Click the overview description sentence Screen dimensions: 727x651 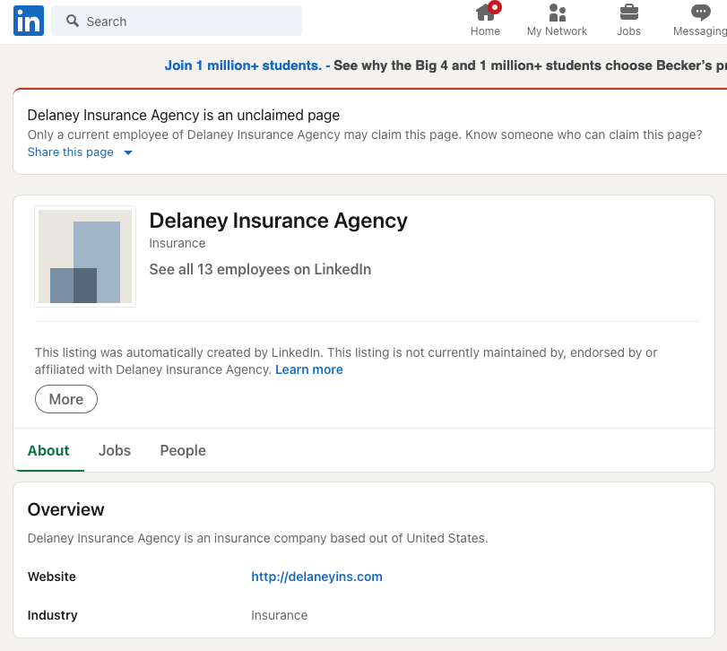[x=258, y=538]
